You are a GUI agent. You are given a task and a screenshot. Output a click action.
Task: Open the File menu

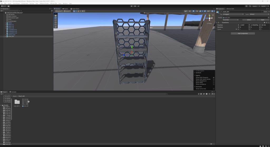point(2,3)
